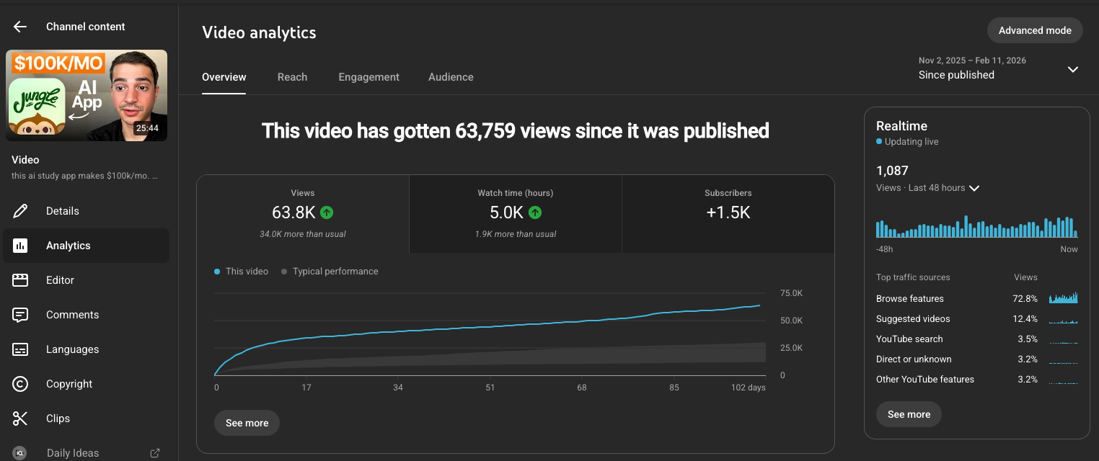Viewport: 1099px width, 461px height.
Task: Switch to the Reach tab
Action: point(292,77)
